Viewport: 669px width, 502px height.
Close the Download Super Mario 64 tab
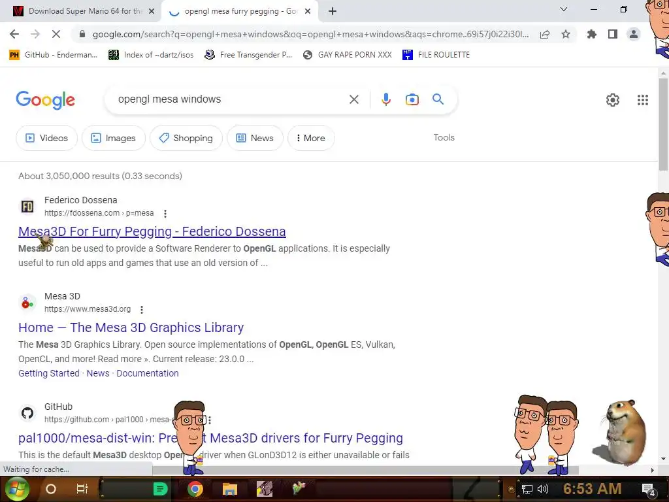point(152,12)
